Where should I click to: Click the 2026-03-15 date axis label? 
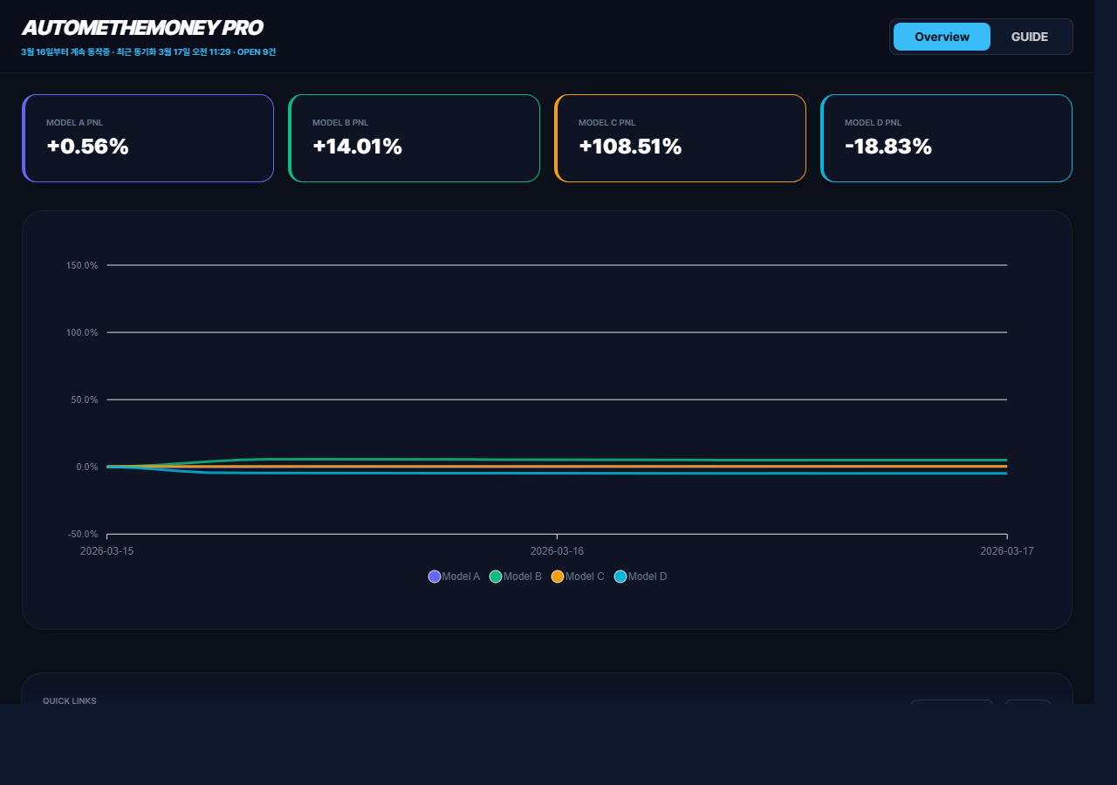pyautogui.click(x=107, y=551)
